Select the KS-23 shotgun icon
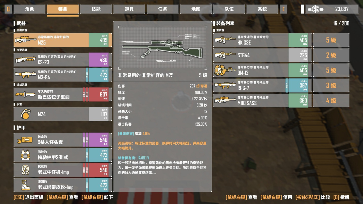This screenshot has height=204, width=363. (25, 60)
